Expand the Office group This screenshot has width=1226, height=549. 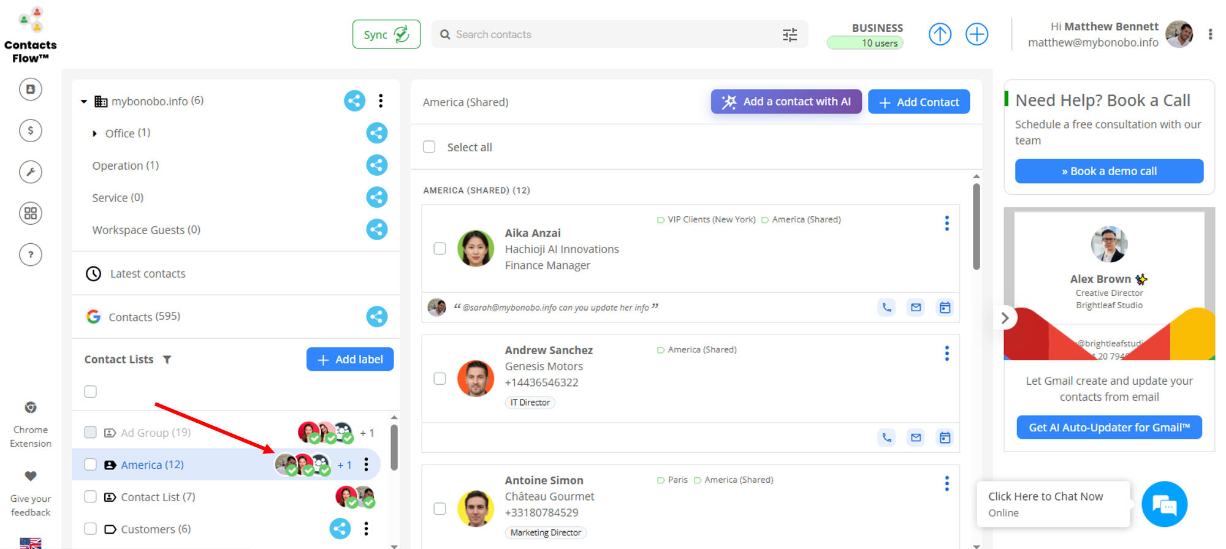(x=94, y=134)
